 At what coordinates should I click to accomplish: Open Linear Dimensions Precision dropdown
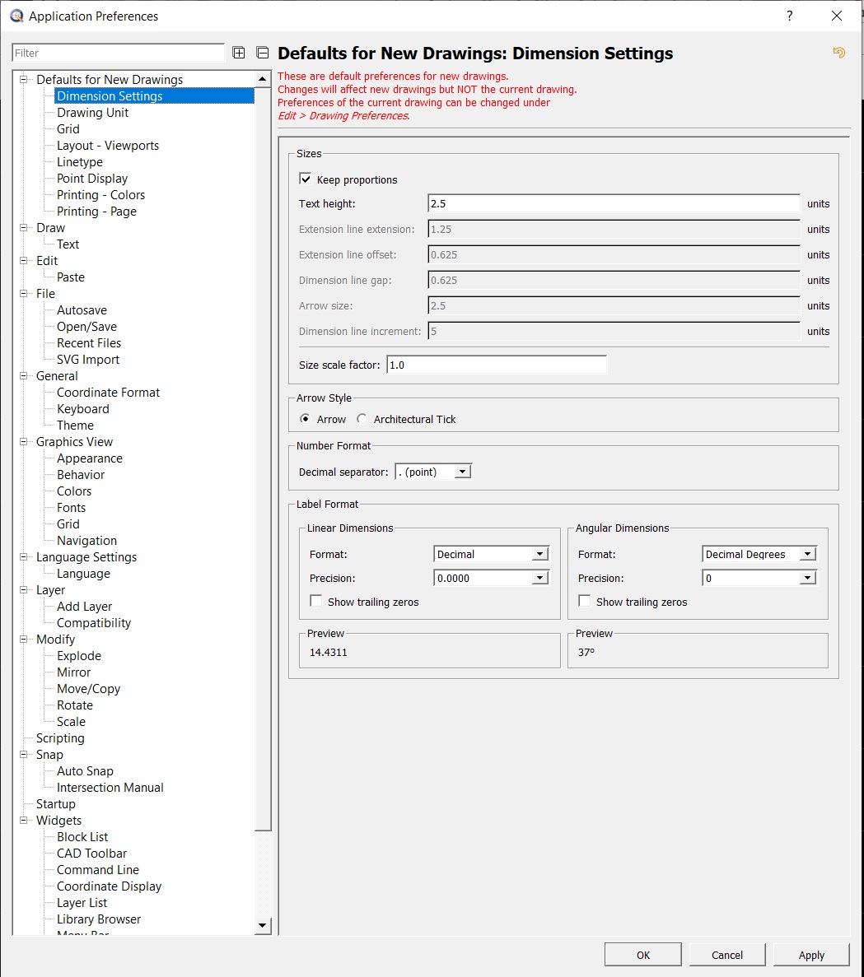pyautogui.click(x=491, y=578)
